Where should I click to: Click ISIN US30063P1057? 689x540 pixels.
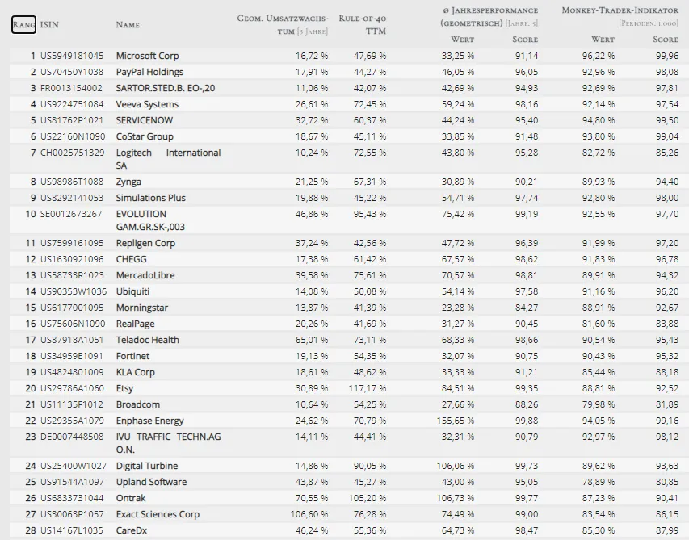72,514
